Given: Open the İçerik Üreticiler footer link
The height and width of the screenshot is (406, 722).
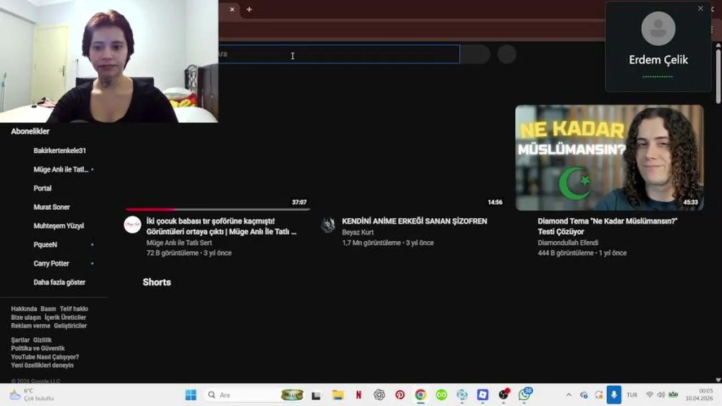Looking at the screenshot, I should pos(66,317).
